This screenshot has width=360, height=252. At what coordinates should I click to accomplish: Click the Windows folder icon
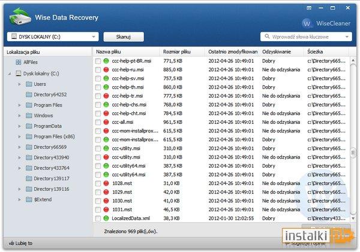29,116
